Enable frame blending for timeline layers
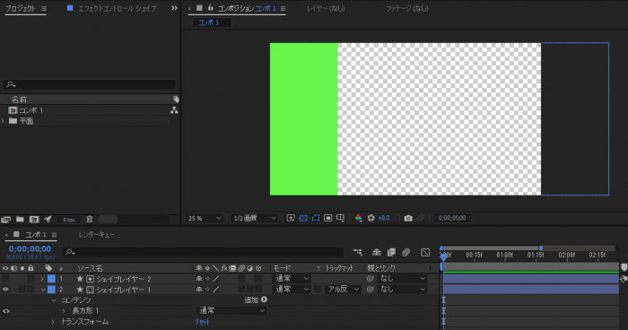This screenshot has width=628, height=330. 391,252
